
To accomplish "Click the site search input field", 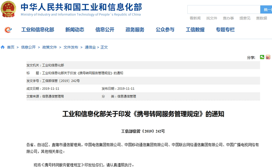I will 224,10.
